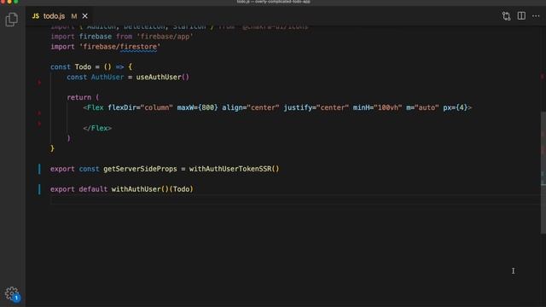This screenshot has height=307, width=546.
Task: Click withAuthUser()(Todo) in export default line
Action: tap(152, 189)
